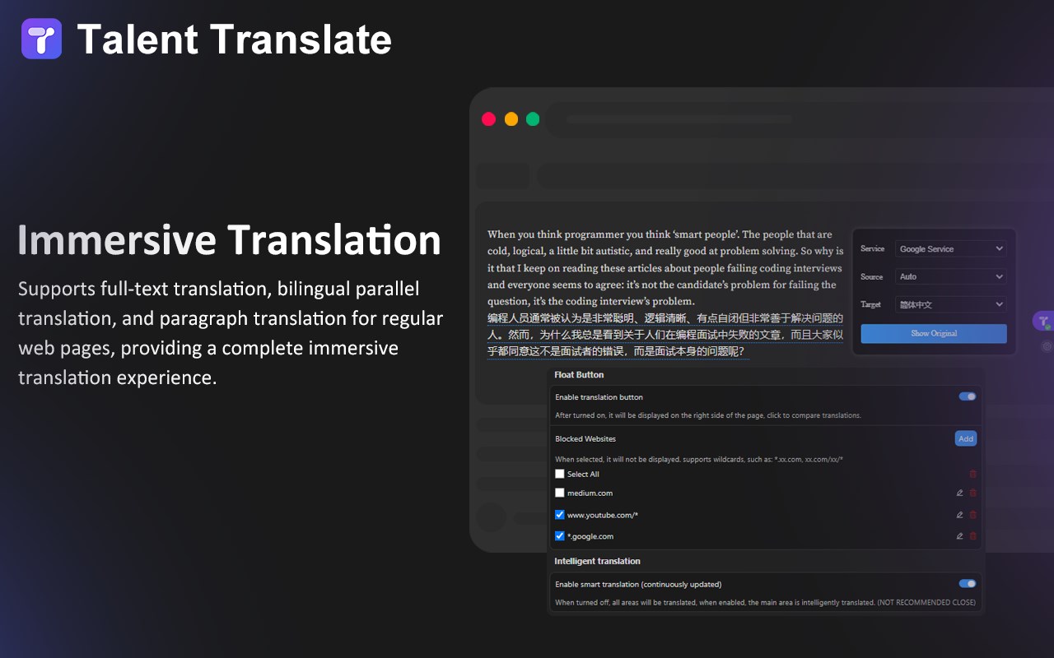Click the Service label in popup
Screen dimensions: 1054x658
pyautogui.click(x=872, y=248)
